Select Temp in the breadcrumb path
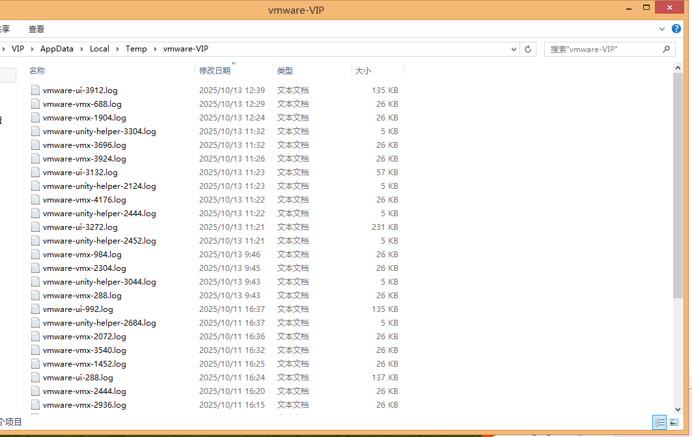Screen dimensions: 692x437 136,49
